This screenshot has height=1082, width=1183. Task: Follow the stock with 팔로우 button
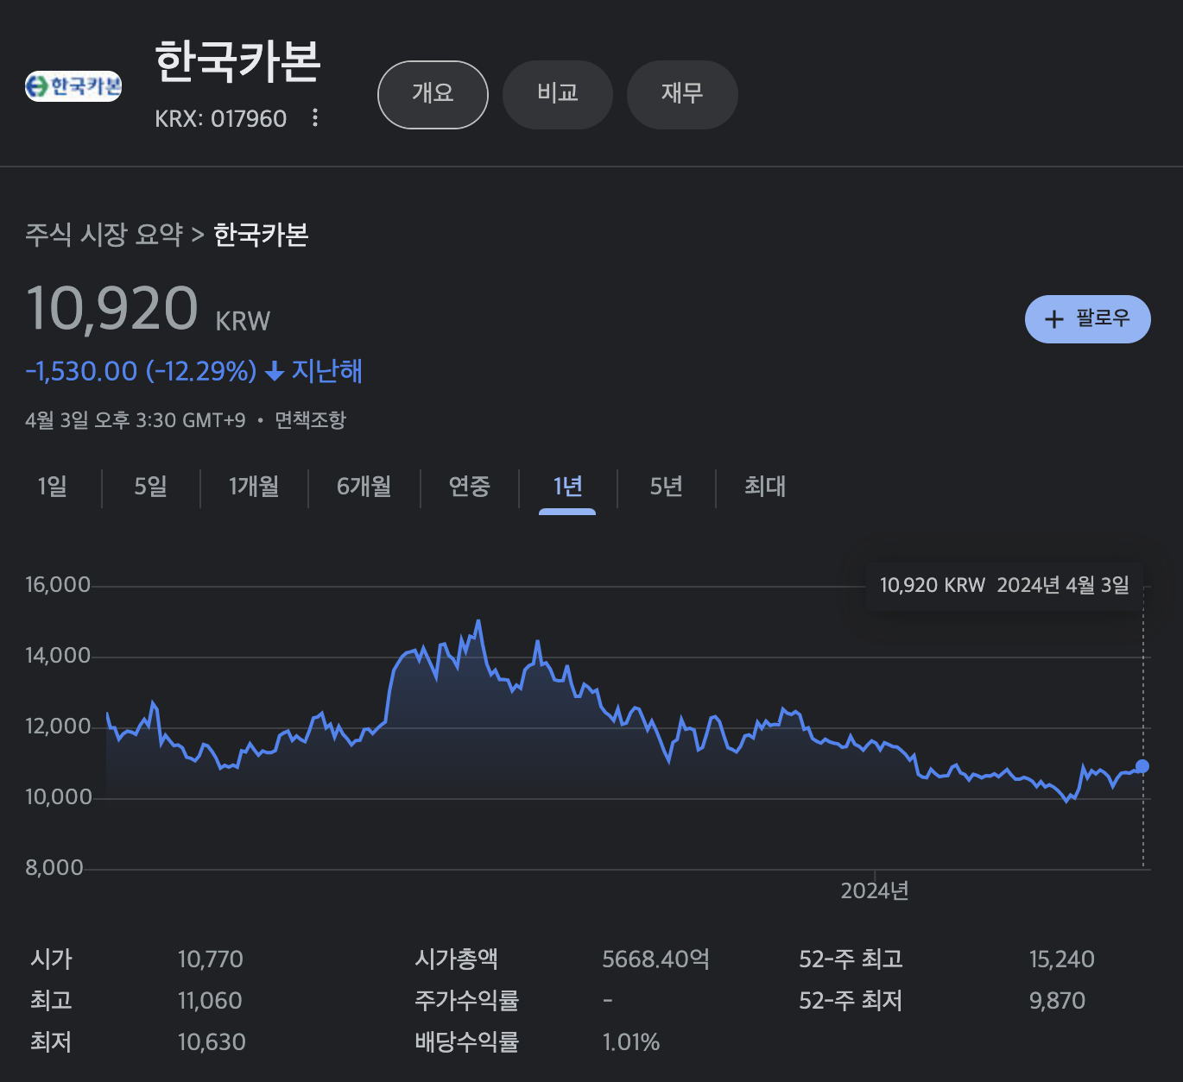tap(1087, 319)
